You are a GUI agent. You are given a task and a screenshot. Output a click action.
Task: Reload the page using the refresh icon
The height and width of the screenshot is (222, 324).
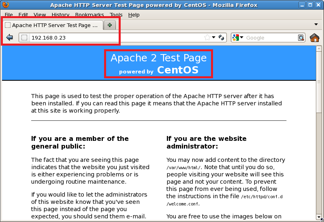pyautogui.click(x=221, y=38)
